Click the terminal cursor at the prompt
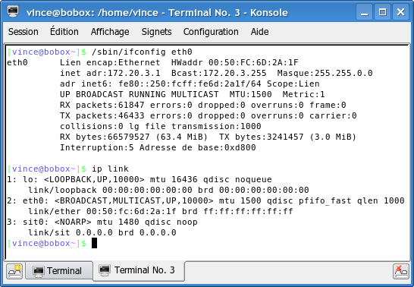 click(94, 243)
